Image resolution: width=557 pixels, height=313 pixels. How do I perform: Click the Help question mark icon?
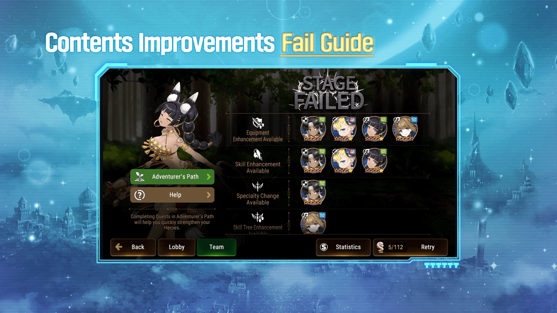click(139, 195)
